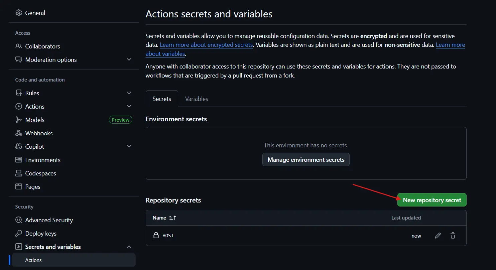
Task: Click the Deploy keys key icon
Action: (x=19, y=234)
